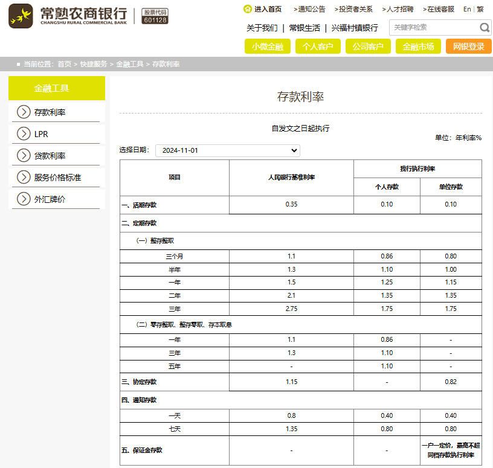Click the arrow icon next to 贷款利率

click(x=24, y=155)
